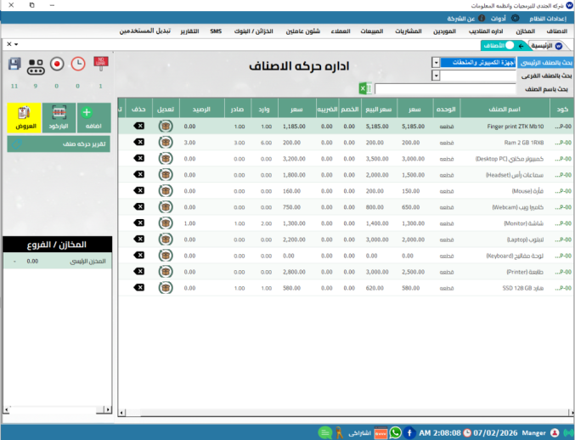Screen dimensions: 575x440
Task: Expand the sub-category dropdown
Action: 435,76
